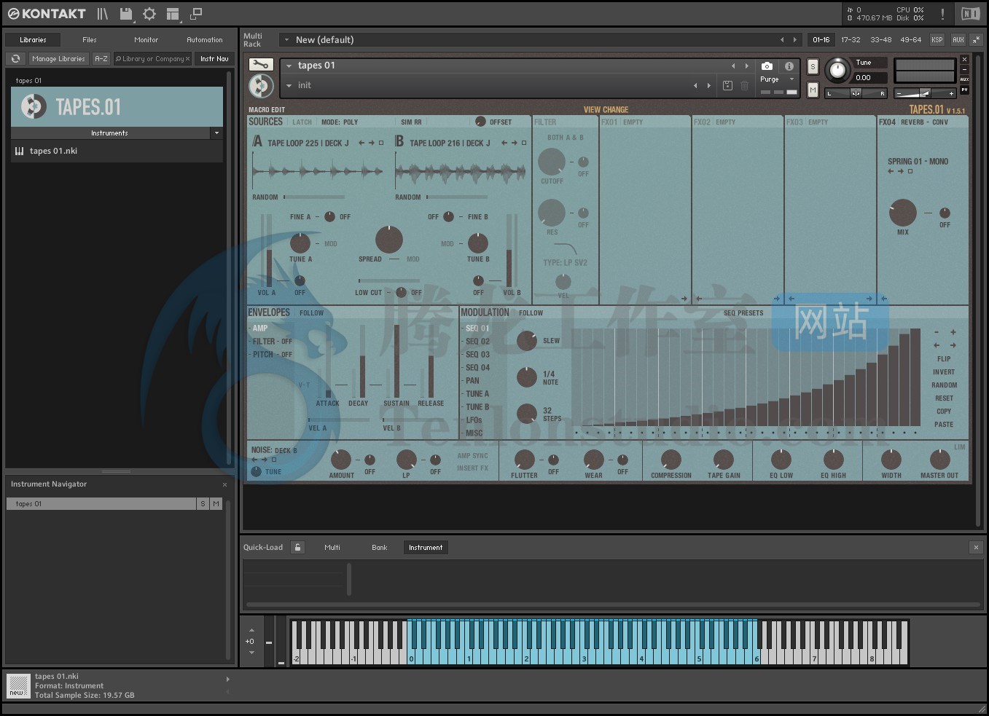989x716 pixels.
Task: Open the tapes 01 instrument dropdown
Action: (289, 66)
